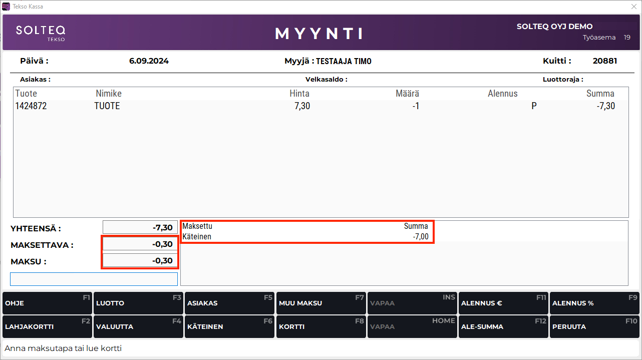Select the TUOTE product row 1424872

[320, 106]
